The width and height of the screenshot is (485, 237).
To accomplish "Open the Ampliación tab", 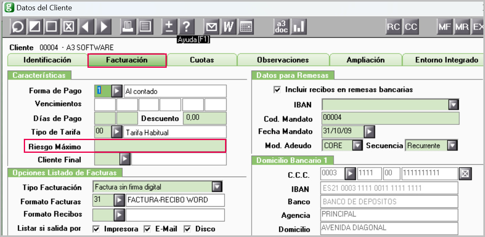I will pyautogui.click(x=365, y=60).
